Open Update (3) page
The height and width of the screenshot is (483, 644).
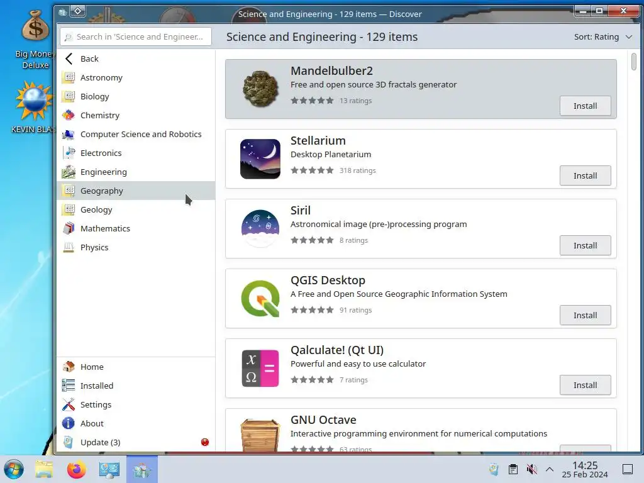tap(136, 442)
